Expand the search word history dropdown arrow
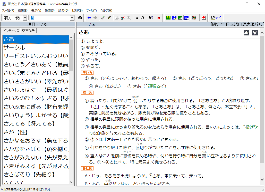 pyautogui.click(x=72, y=18)
